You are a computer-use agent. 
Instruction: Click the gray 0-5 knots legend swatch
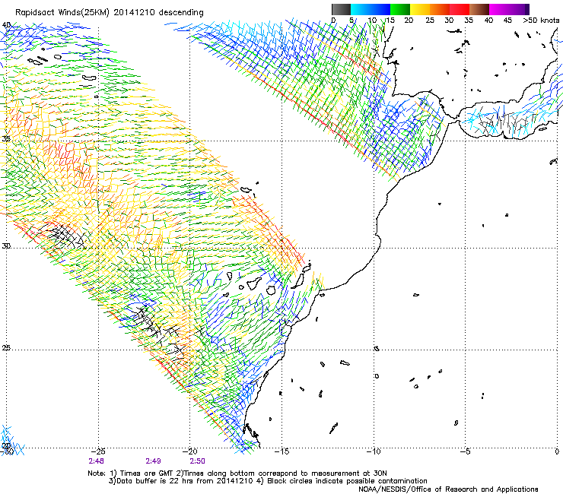click(341, 9)
